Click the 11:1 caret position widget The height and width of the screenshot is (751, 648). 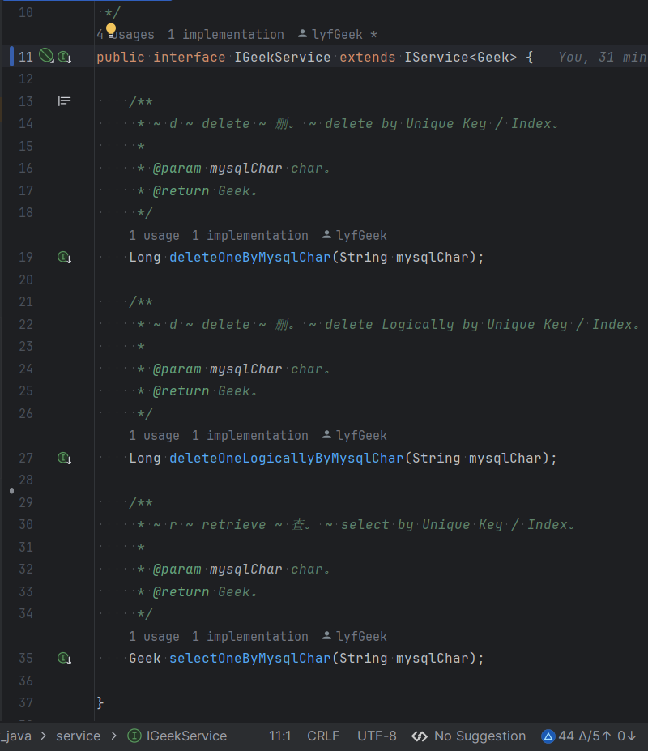tap(279, 736)
